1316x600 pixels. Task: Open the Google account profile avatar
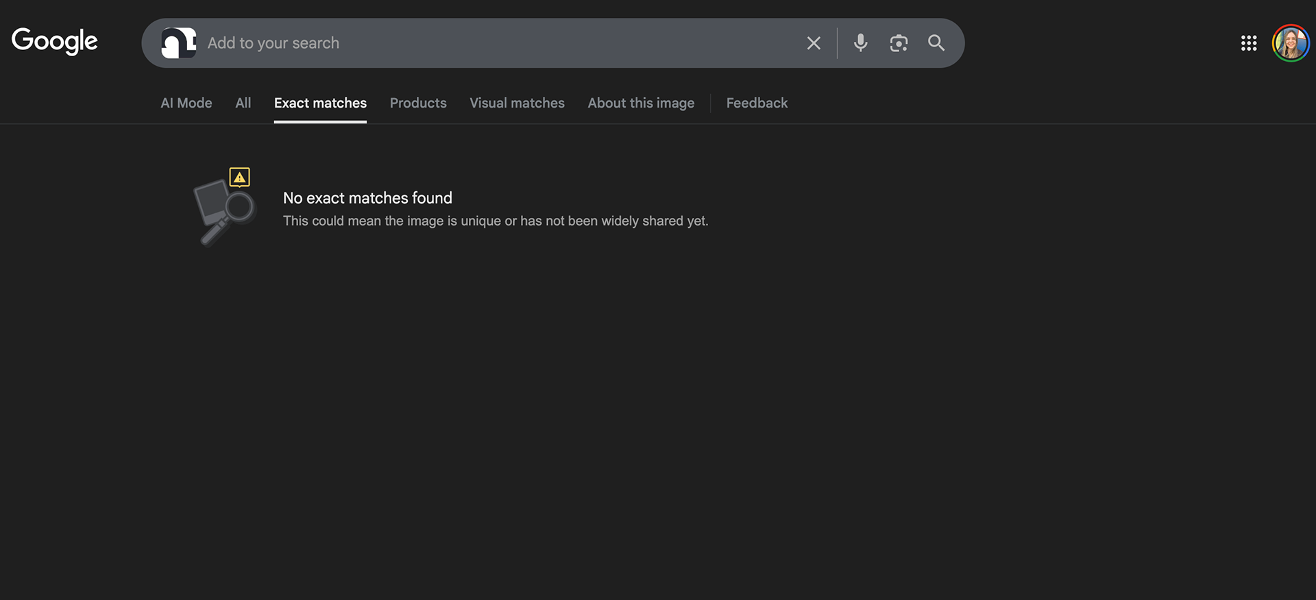1291,43
